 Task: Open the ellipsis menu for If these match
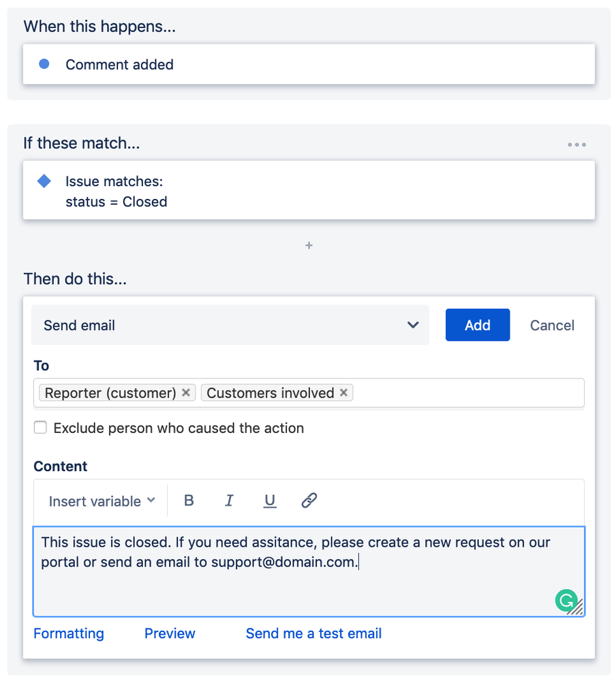576,144
